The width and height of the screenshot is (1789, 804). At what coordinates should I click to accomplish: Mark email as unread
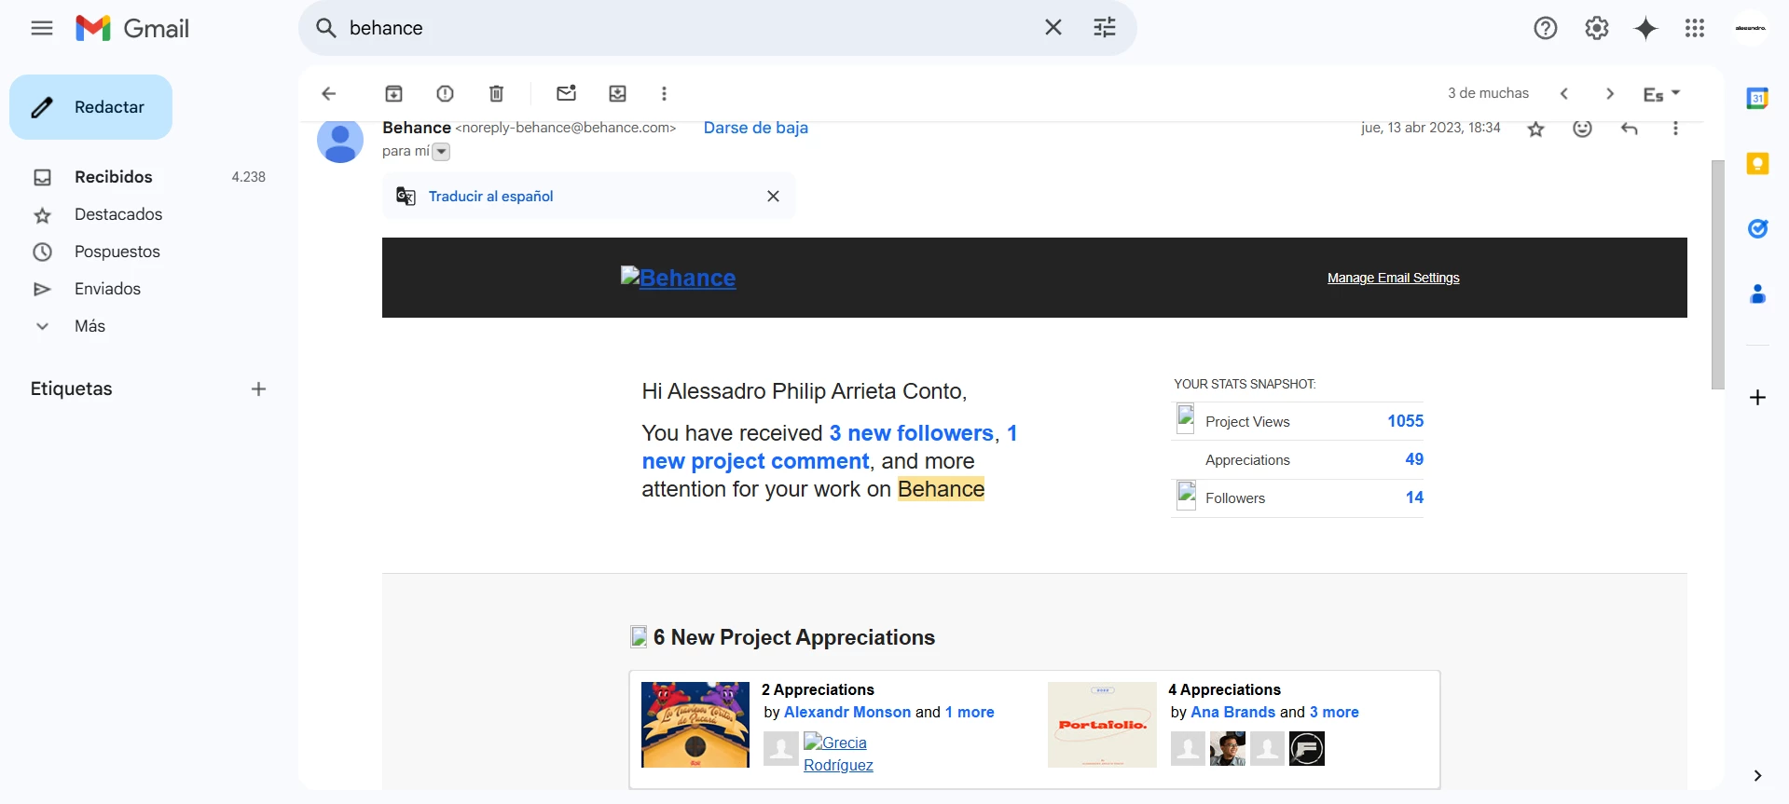(567, 93)
